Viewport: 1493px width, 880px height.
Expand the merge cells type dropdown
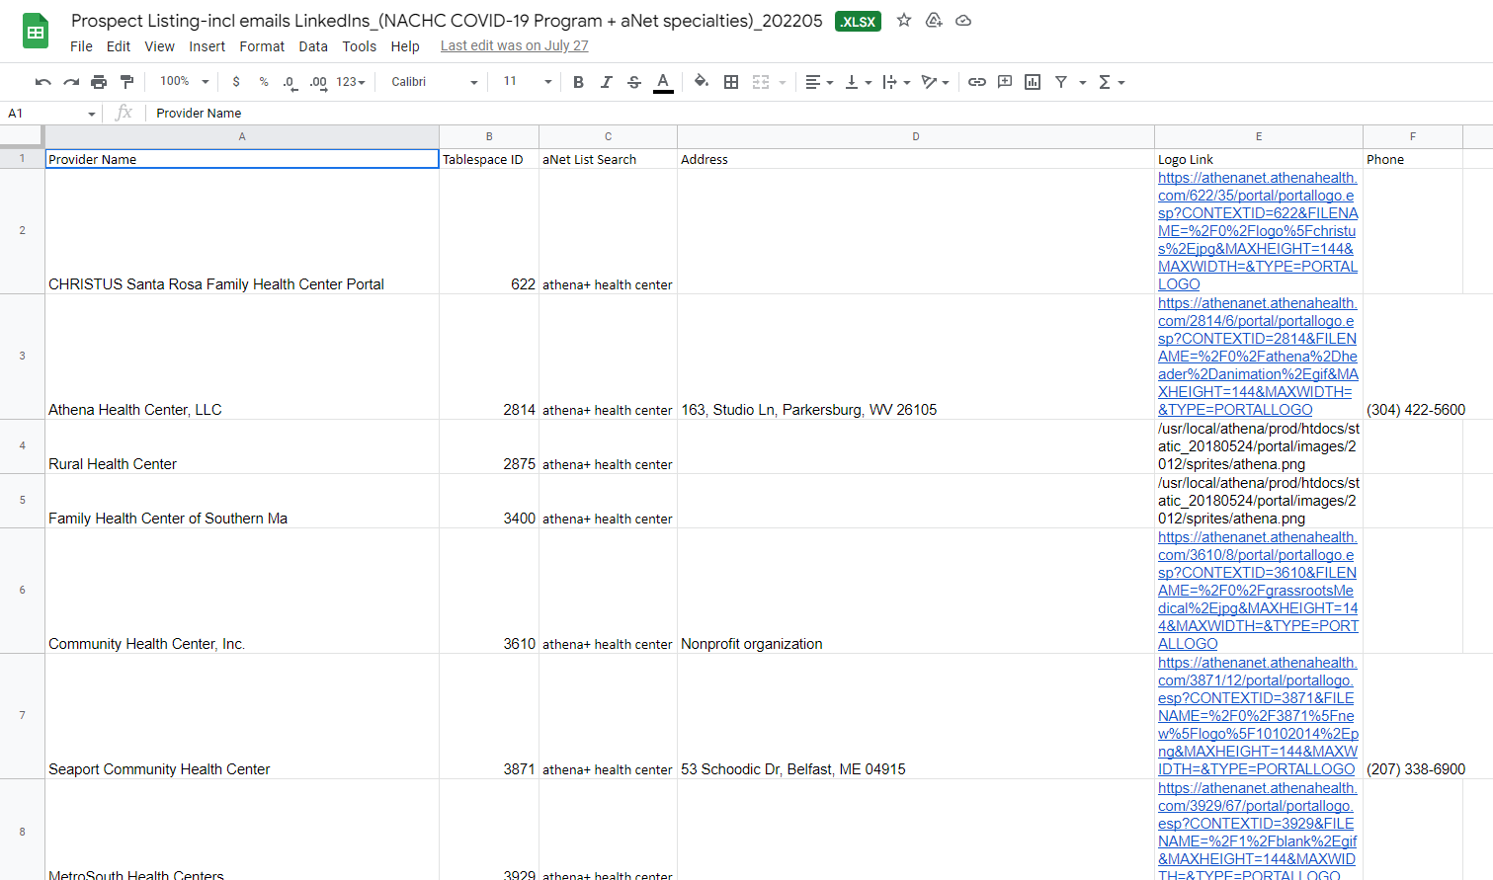(x=783, y=82)
